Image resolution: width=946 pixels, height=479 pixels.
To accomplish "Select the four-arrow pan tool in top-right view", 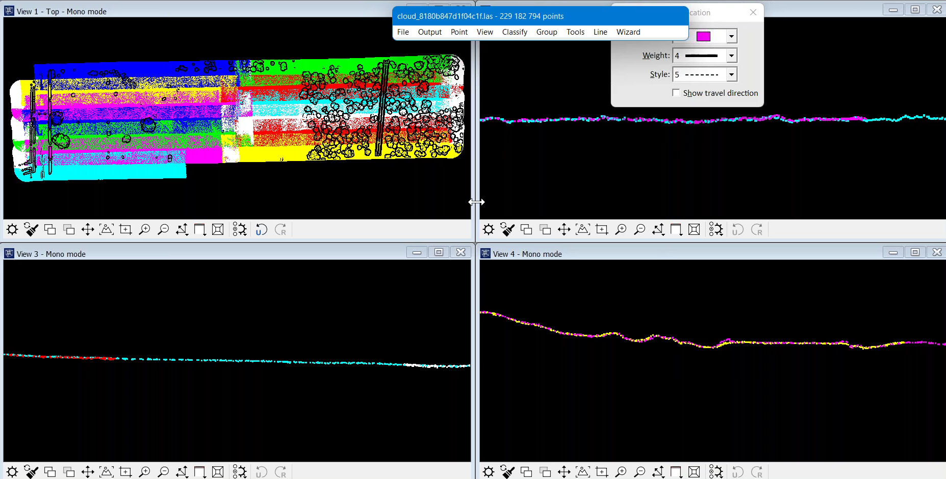I will (x=564, y=229).
